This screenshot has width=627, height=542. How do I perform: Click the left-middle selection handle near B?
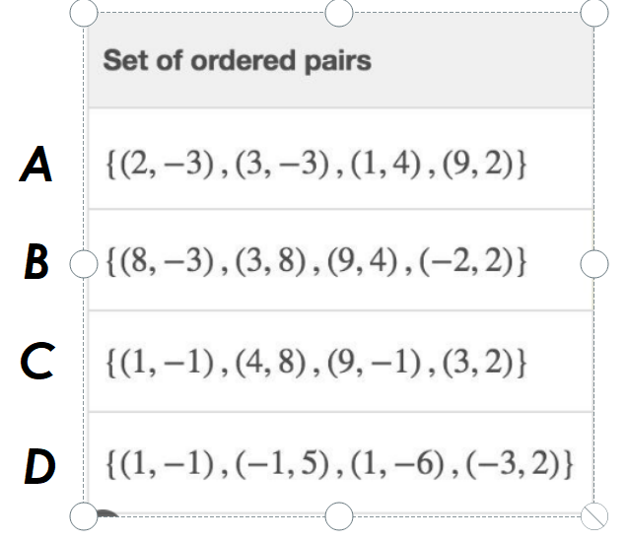point(86,263)
